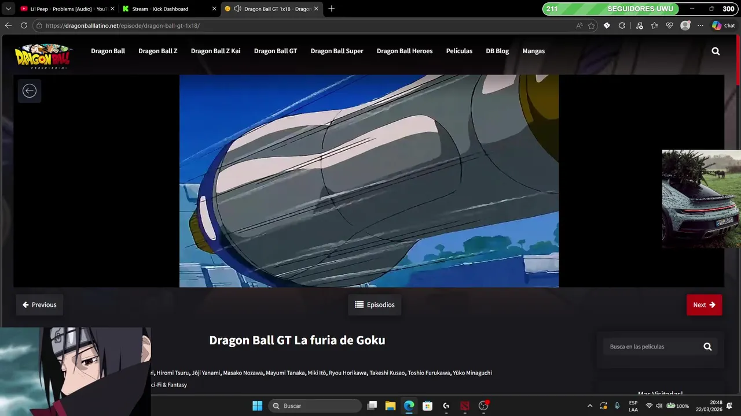Go to Next episode button

click(704, 304)
